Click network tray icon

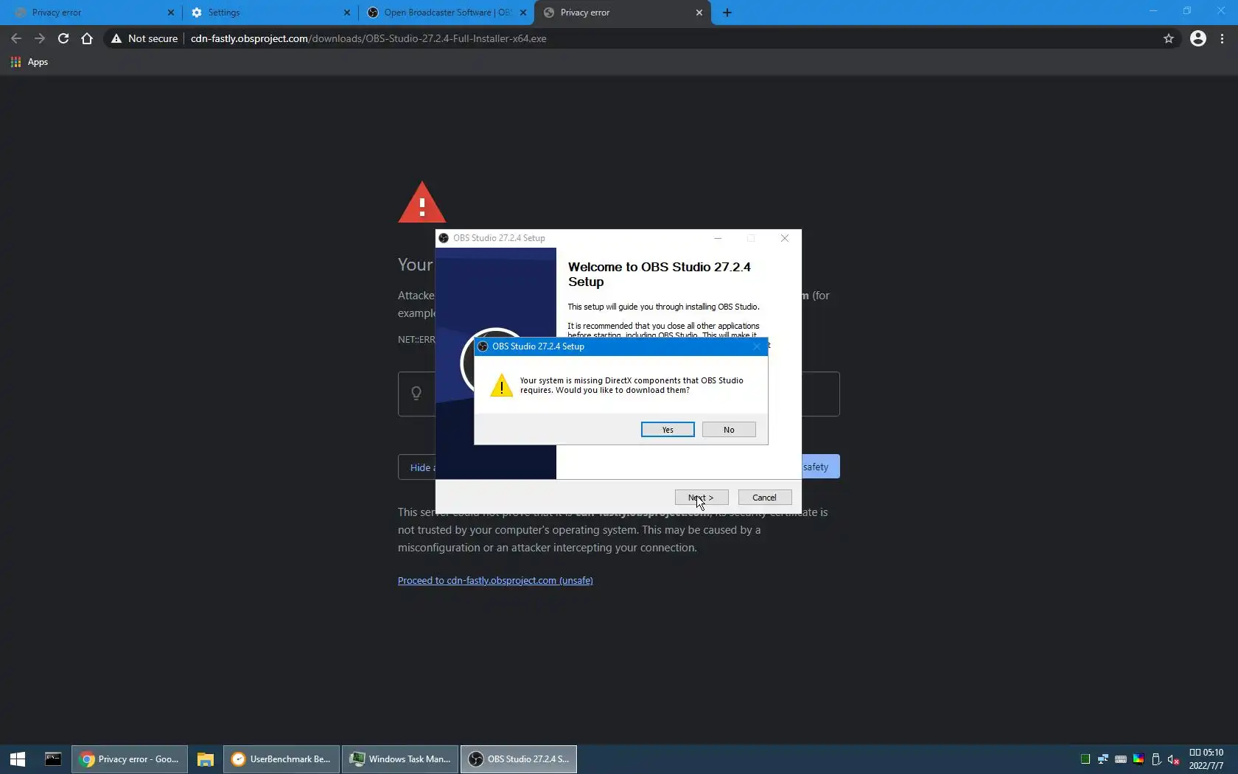tap(1103, 759)
